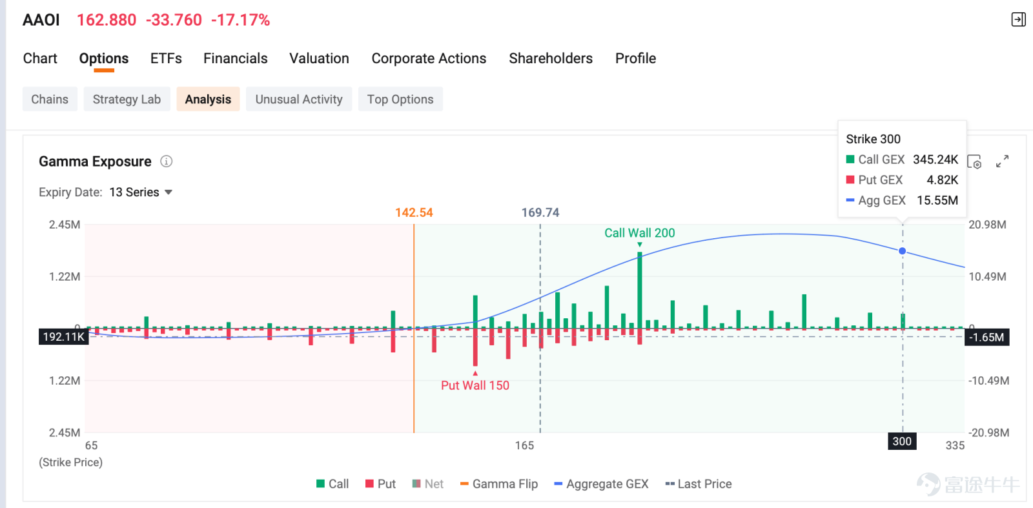
Task: Toggle Call series in chart legend
Action: click(x=332, y=484)
